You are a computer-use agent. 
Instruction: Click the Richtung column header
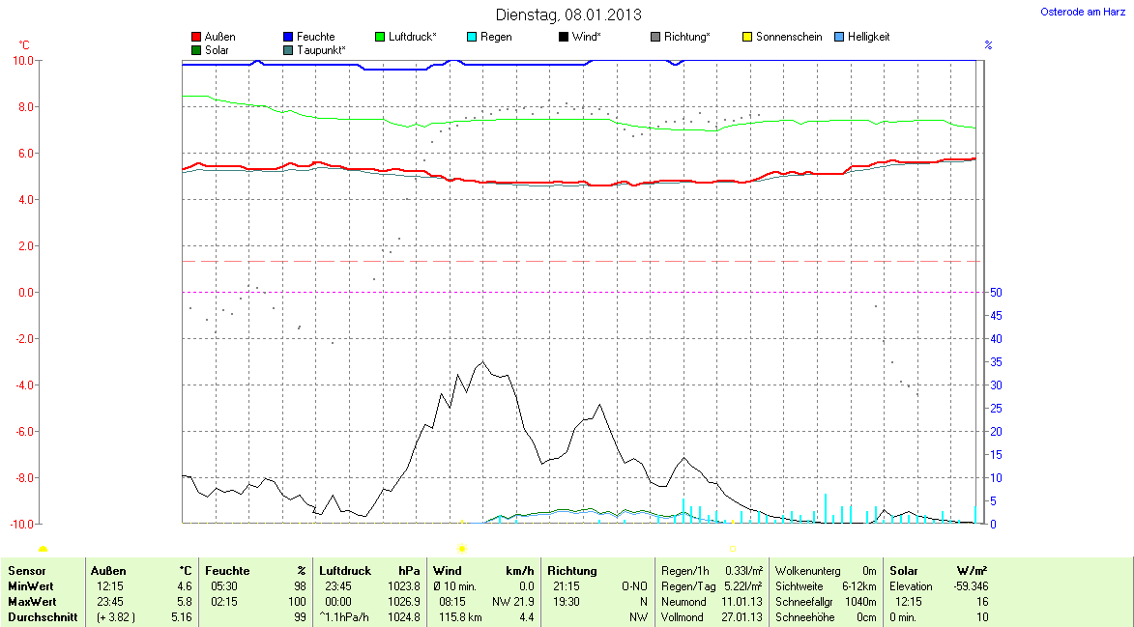coord(572,571)
